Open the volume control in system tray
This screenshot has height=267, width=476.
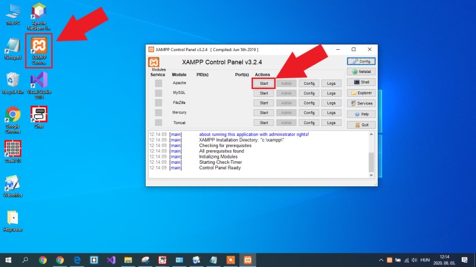click(414, 260)
